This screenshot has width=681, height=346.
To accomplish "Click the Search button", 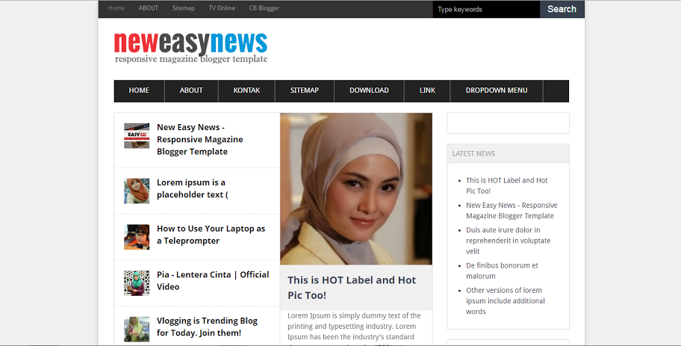I will [562, 9].
